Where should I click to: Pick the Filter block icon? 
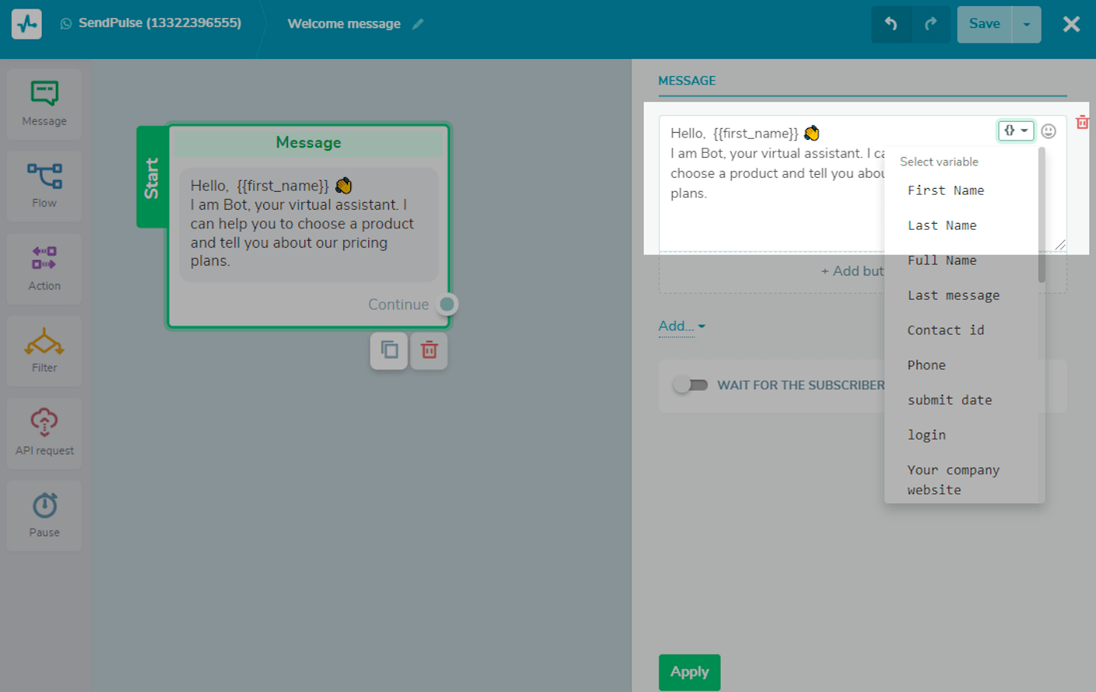[x=44, y=350]
